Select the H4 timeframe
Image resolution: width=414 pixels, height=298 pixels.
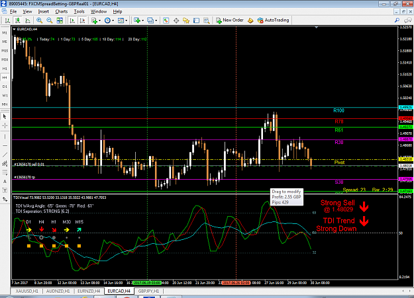point(5,77)
